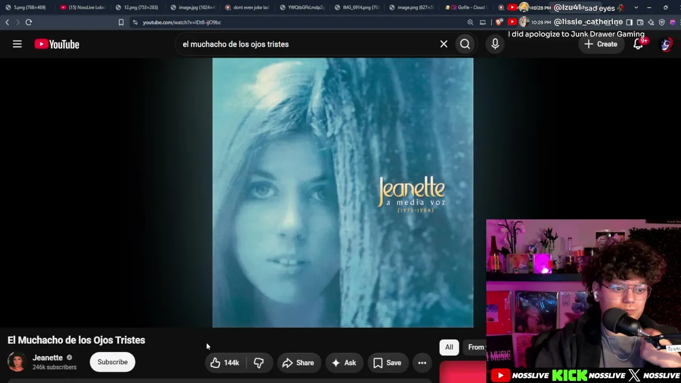
Task: Dislike the video with thumbs down
Action: click(x=259, y=363)
